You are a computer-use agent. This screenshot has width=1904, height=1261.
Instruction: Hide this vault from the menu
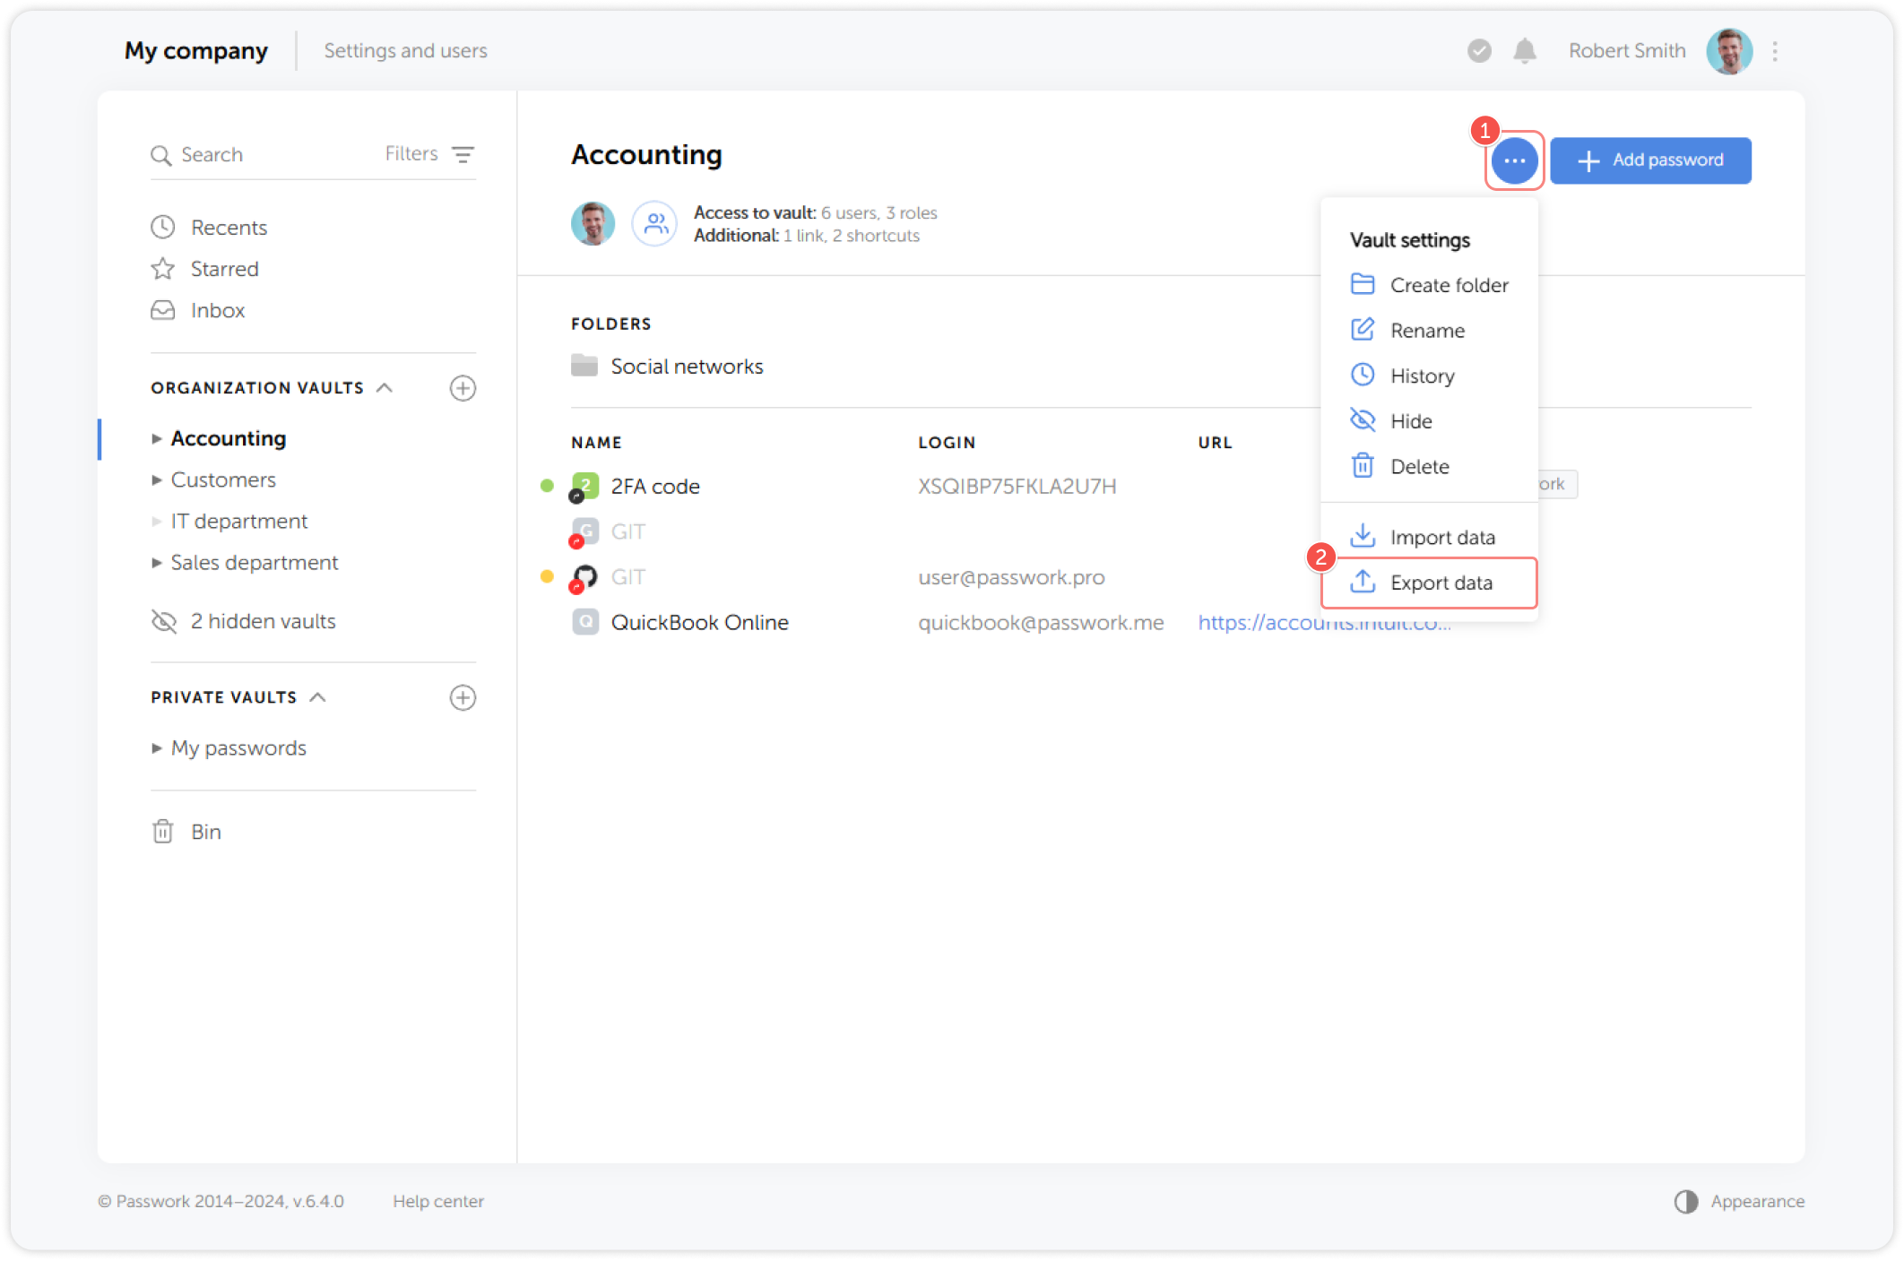point(1410,421)
